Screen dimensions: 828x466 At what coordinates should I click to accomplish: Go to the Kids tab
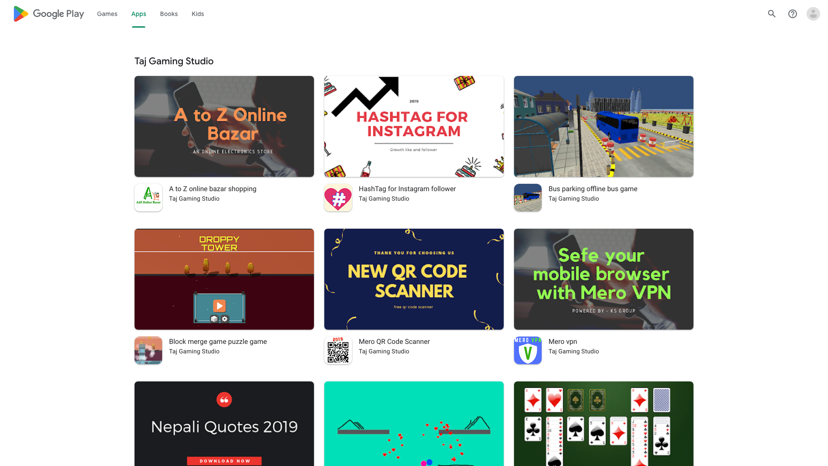tap(198, 14)
